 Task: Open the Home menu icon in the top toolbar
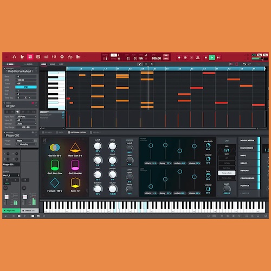[14, 57]
